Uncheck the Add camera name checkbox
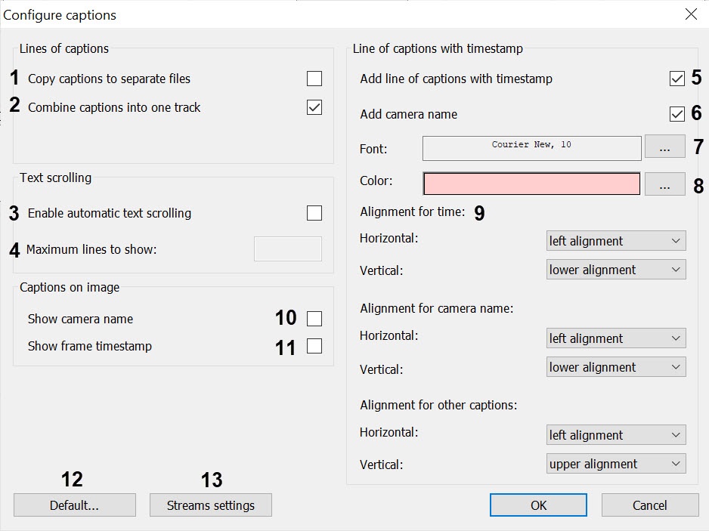Image resolution: width=709 pixels, height=531 pixels. tap(676, 114)
